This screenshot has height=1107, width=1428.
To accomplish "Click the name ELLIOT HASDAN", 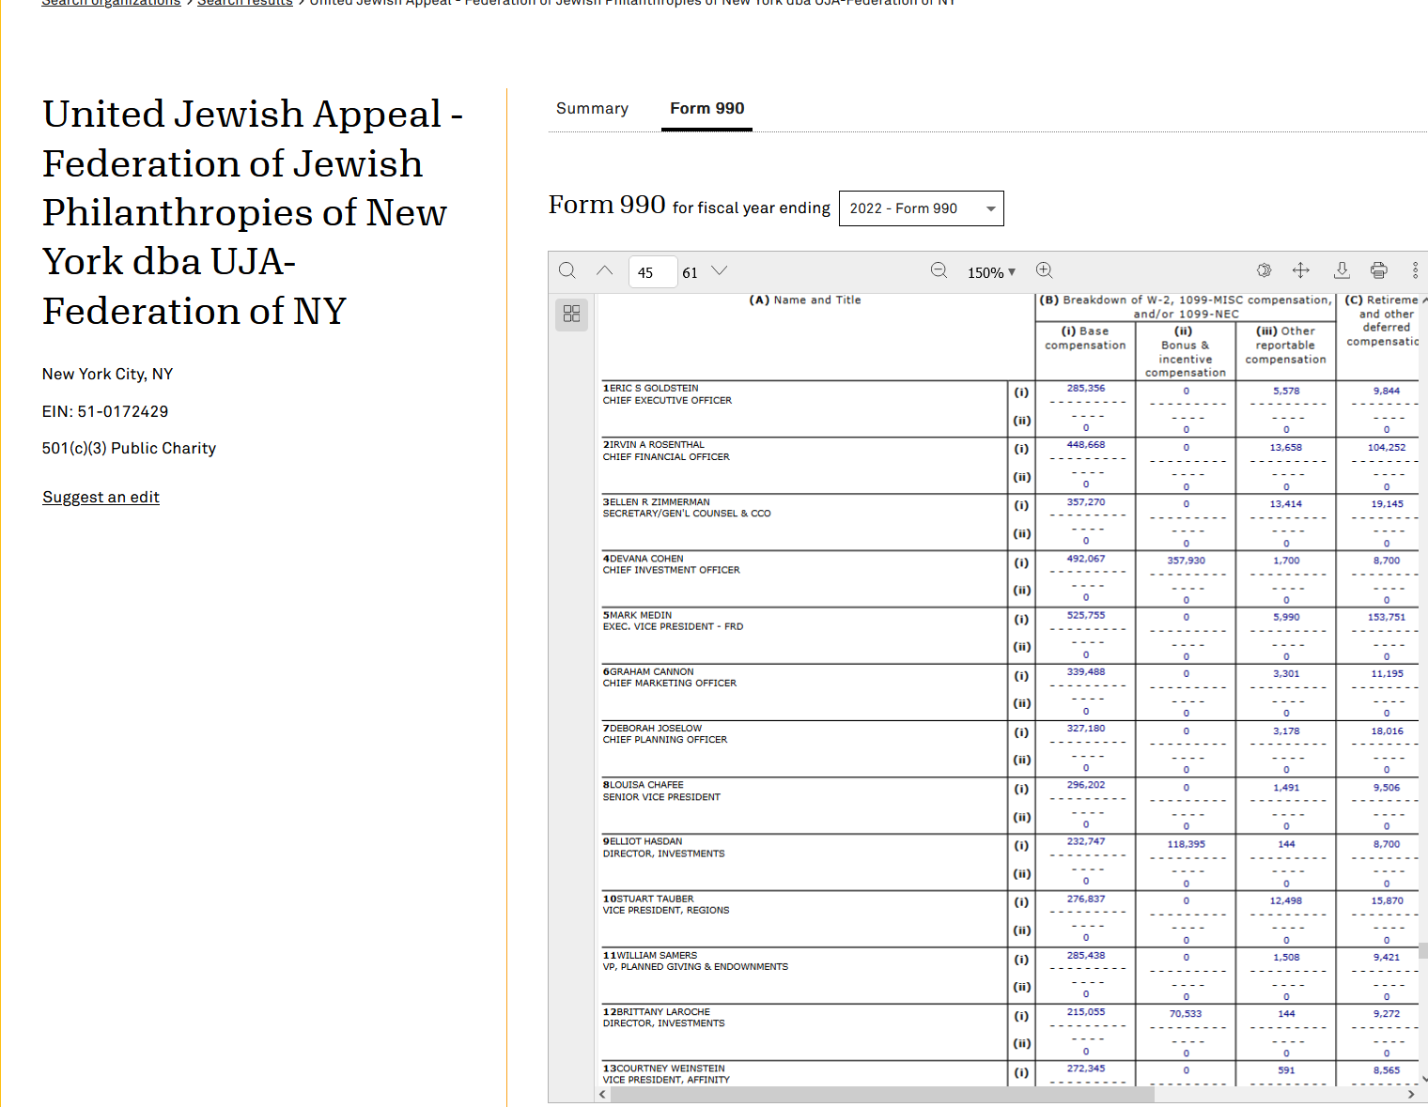I will coord(645,841).
